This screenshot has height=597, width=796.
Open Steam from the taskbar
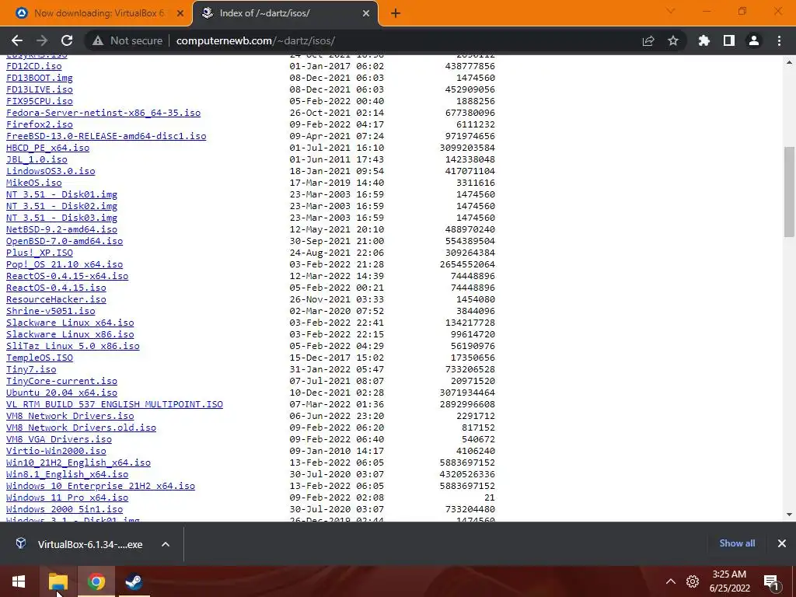(x=134, y=581)
